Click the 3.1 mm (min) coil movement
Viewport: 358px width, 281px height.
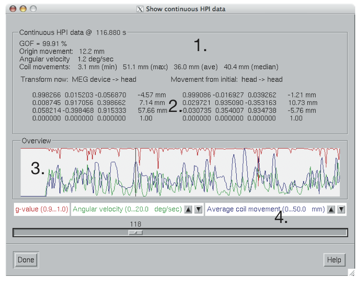tap(97, 67)
